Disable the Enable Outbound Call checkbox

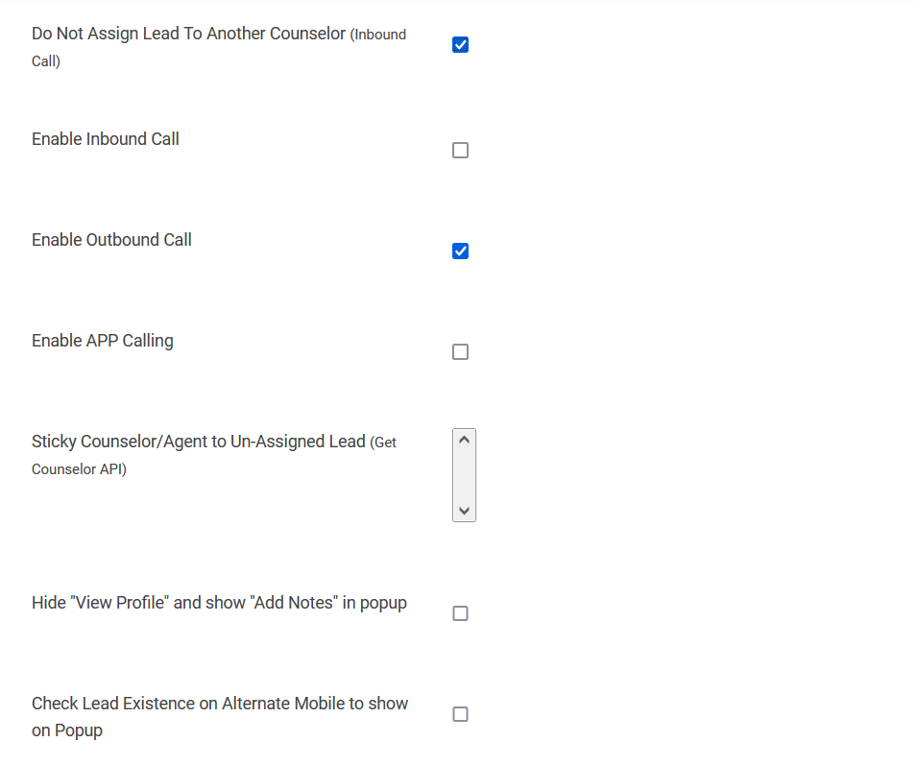[460, 251]
